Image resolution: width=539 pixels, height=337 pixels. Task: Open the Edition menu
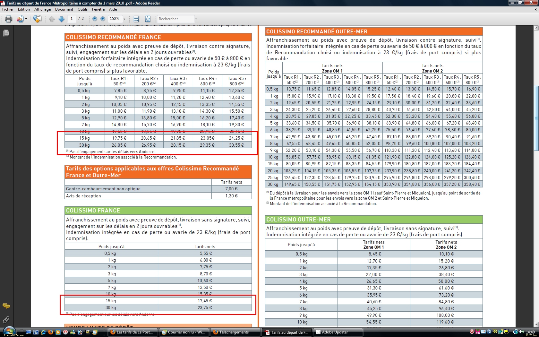click(x=24, y=9)
